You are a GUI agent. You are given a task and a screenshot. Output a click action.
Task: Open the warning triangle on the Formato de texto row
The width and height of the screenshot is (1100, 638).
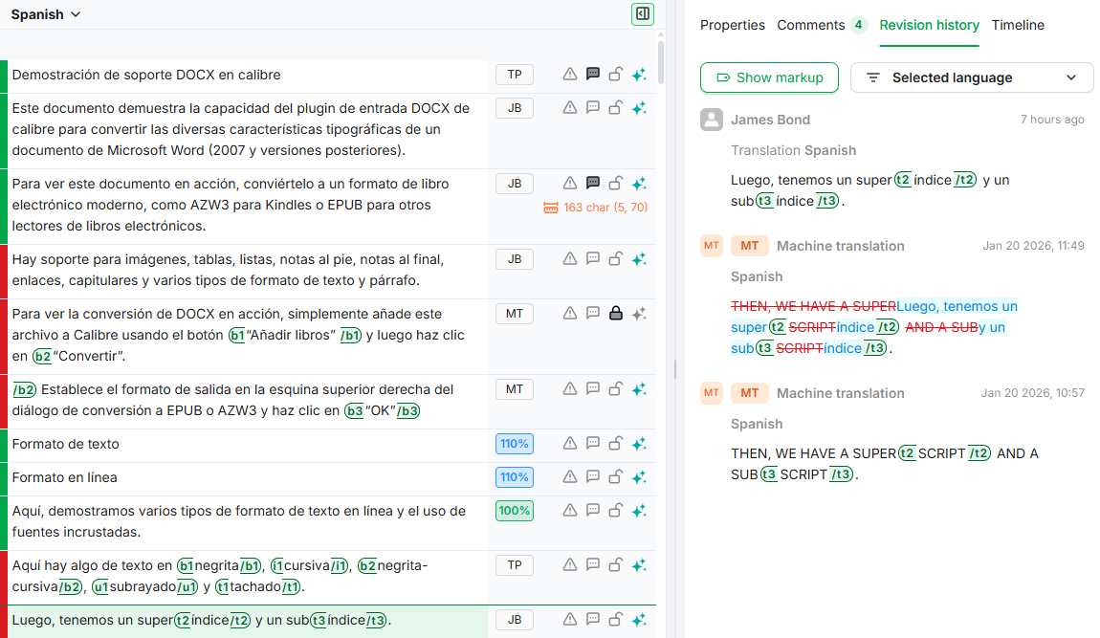(x=569, y=443)
